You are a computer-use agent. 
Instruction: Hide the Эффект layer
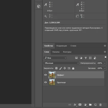tap(46, 75)
